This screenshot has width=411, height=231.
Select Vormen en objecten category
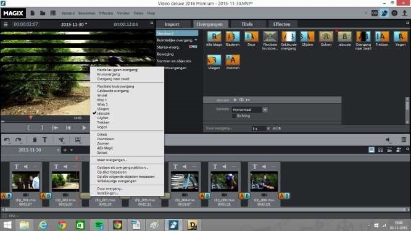pos(174,61)
